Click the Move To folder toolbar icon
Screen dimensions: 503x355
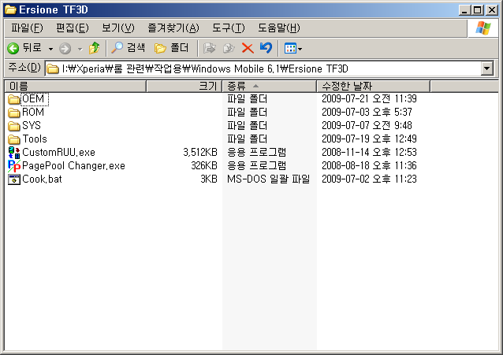coord(210,48)
